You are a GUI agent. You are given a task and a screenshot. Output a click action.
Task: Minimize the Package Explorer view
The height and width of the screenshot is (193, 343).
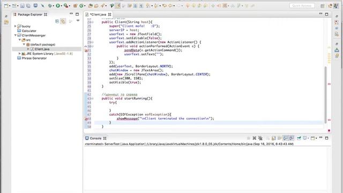pyautogui.click(x=71, y=14)
